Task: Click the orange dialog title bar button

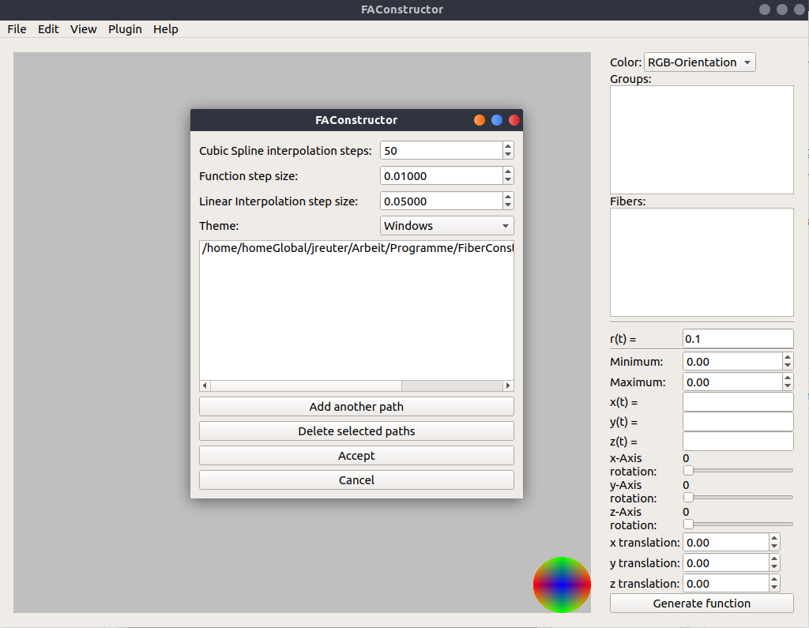Action: tap(480, 120)
